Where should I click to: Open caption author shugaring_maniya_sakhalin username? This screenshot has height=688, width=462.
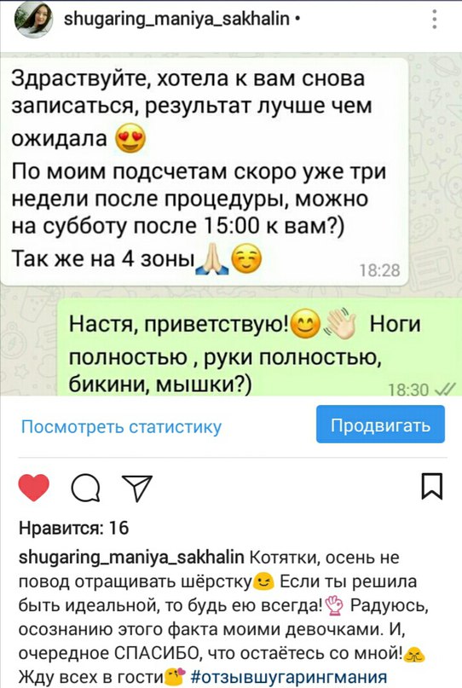[x=131, y=558]
